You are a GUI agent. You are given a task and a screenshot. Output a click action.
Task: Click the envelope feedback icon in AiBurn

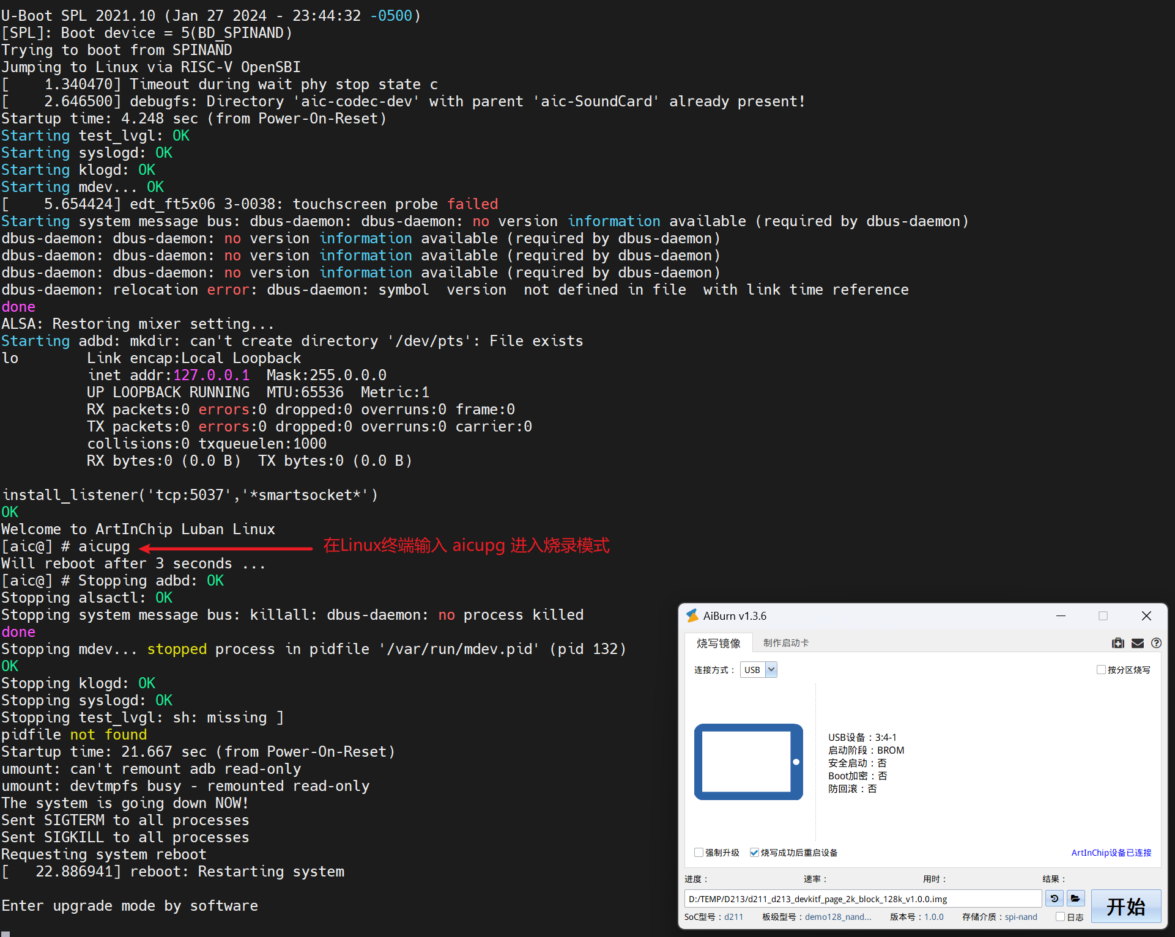click(1137, 643)
